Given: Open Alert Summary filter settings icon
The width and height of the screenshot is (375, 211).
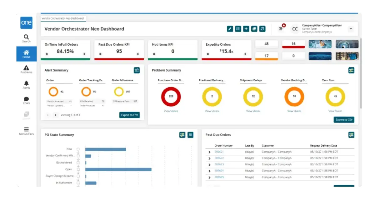Looking at the screenshot, I should point(137,70).
